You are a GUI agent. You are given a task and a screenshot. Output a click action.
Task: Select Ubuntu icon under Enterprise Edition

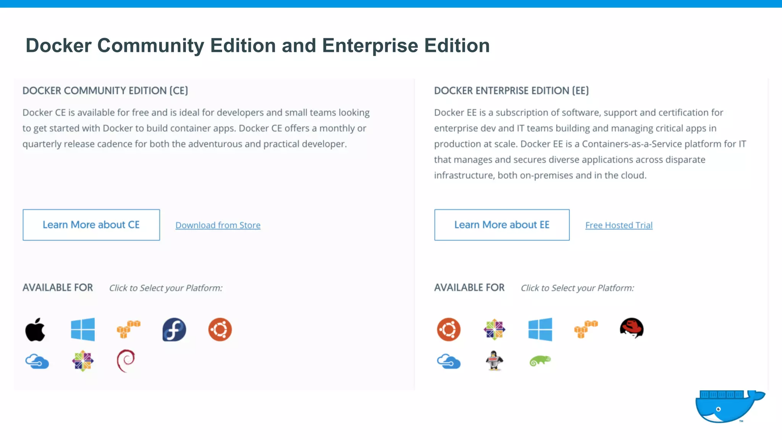(449, 329)
